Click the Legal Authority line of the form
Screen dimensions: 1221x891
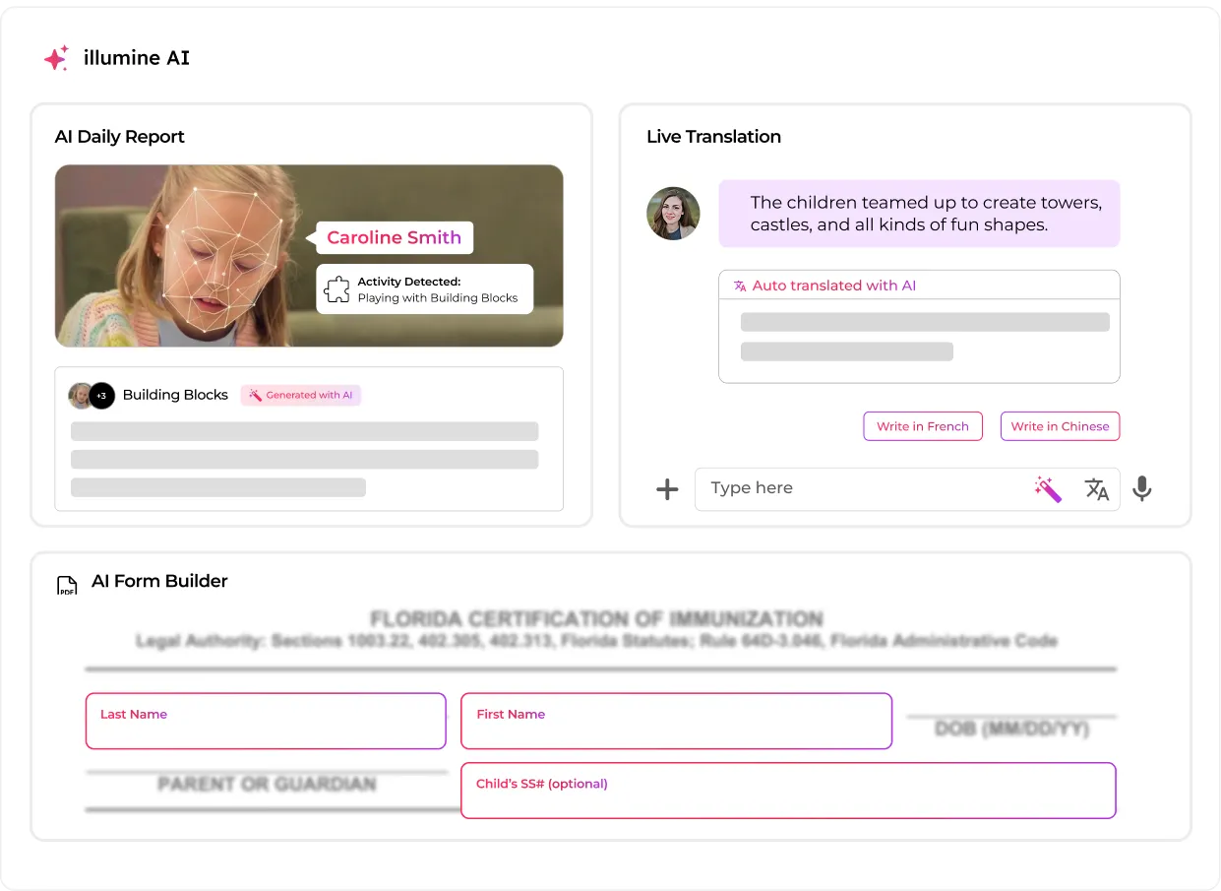click(597, 641)
